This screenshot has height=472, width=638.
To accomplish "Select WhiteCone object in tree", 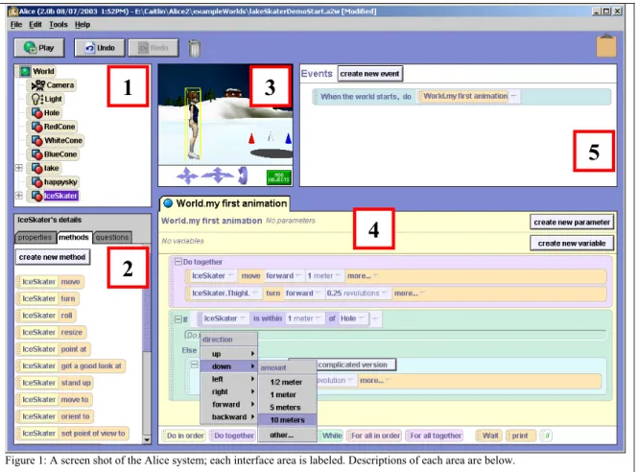I will [x=57, y=140].
